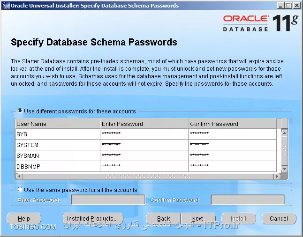Click the horizontal scrollbar thumb

[148, 176]
